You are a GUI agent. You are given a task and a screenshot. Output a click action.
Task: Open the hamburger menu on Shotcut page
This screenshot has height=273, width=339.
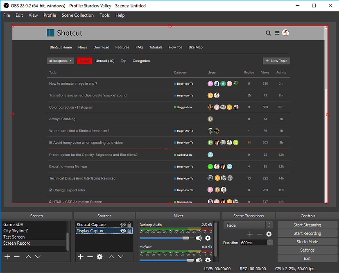(x=277, y=33)
